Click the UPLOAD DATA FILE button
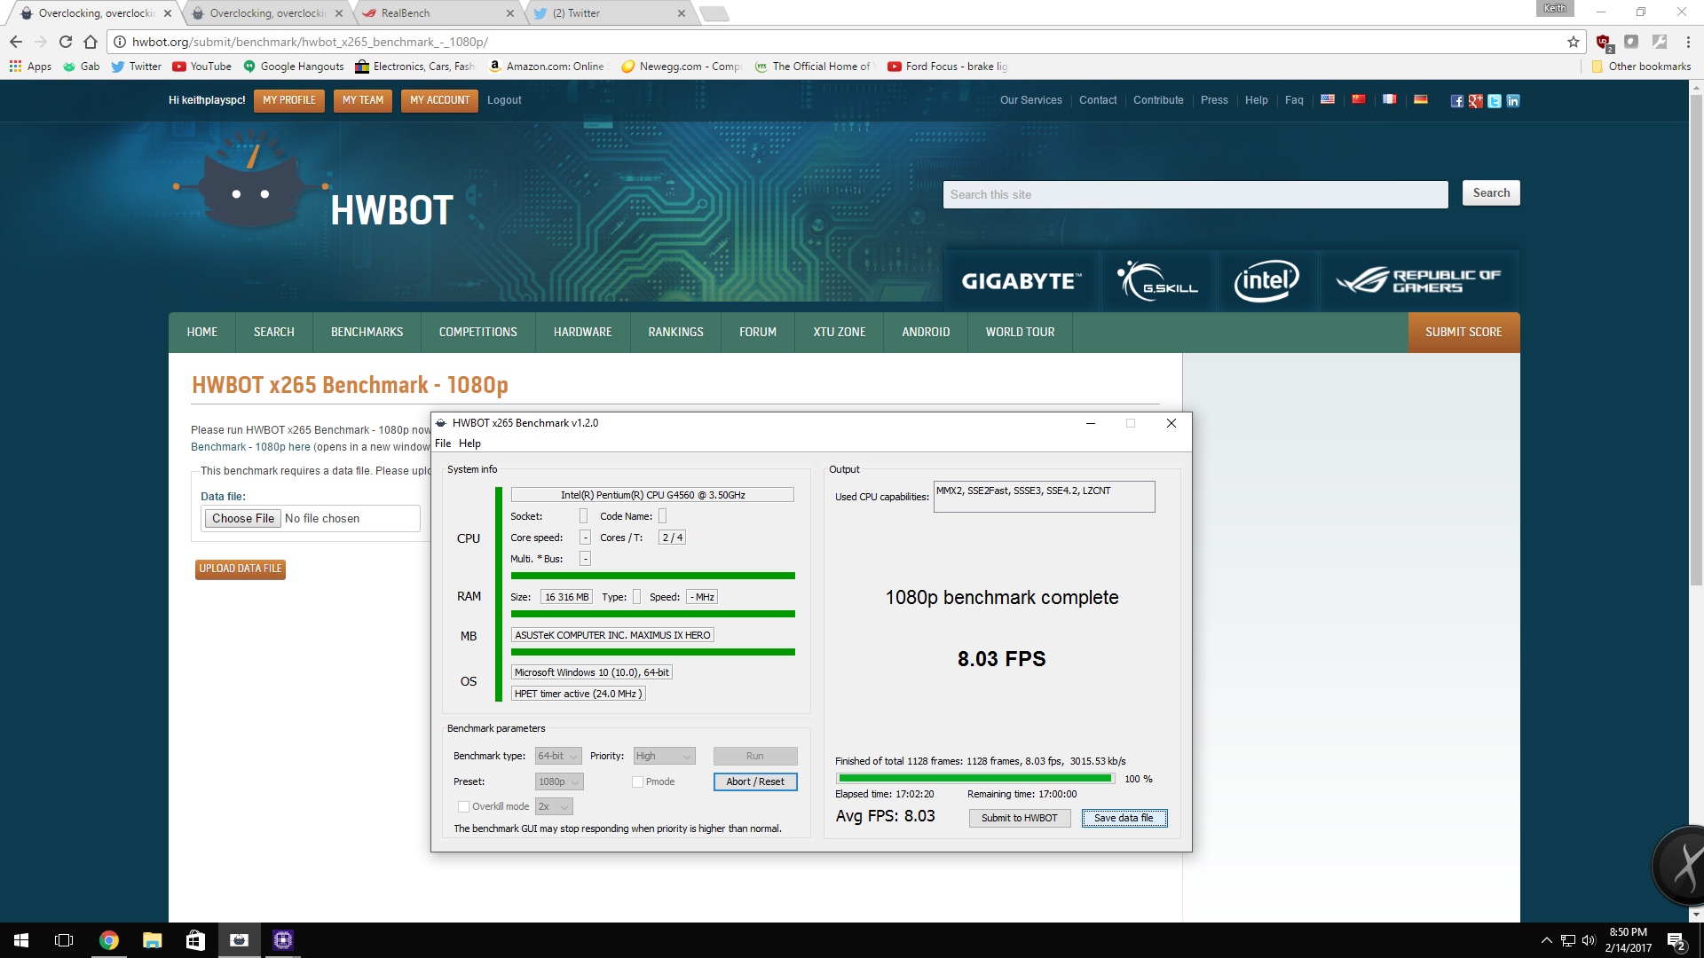The height and width of the screenshot is (958, 1704). (x=240, y=569)
